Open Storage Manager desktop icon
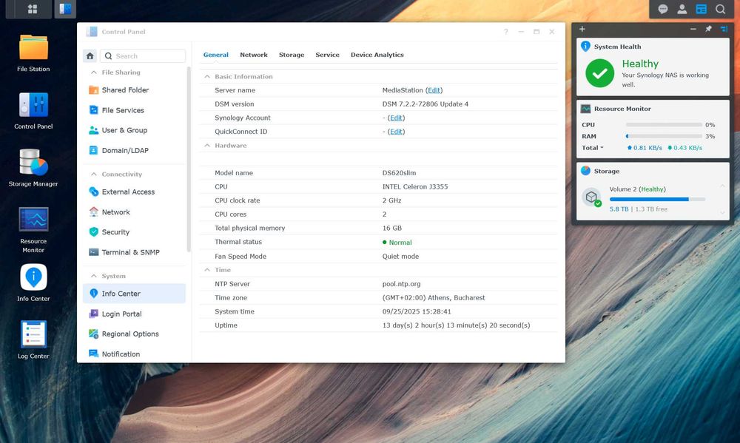The height and width of the screenshot is (443, 740). pyautogui.click(x=33, y=169)
